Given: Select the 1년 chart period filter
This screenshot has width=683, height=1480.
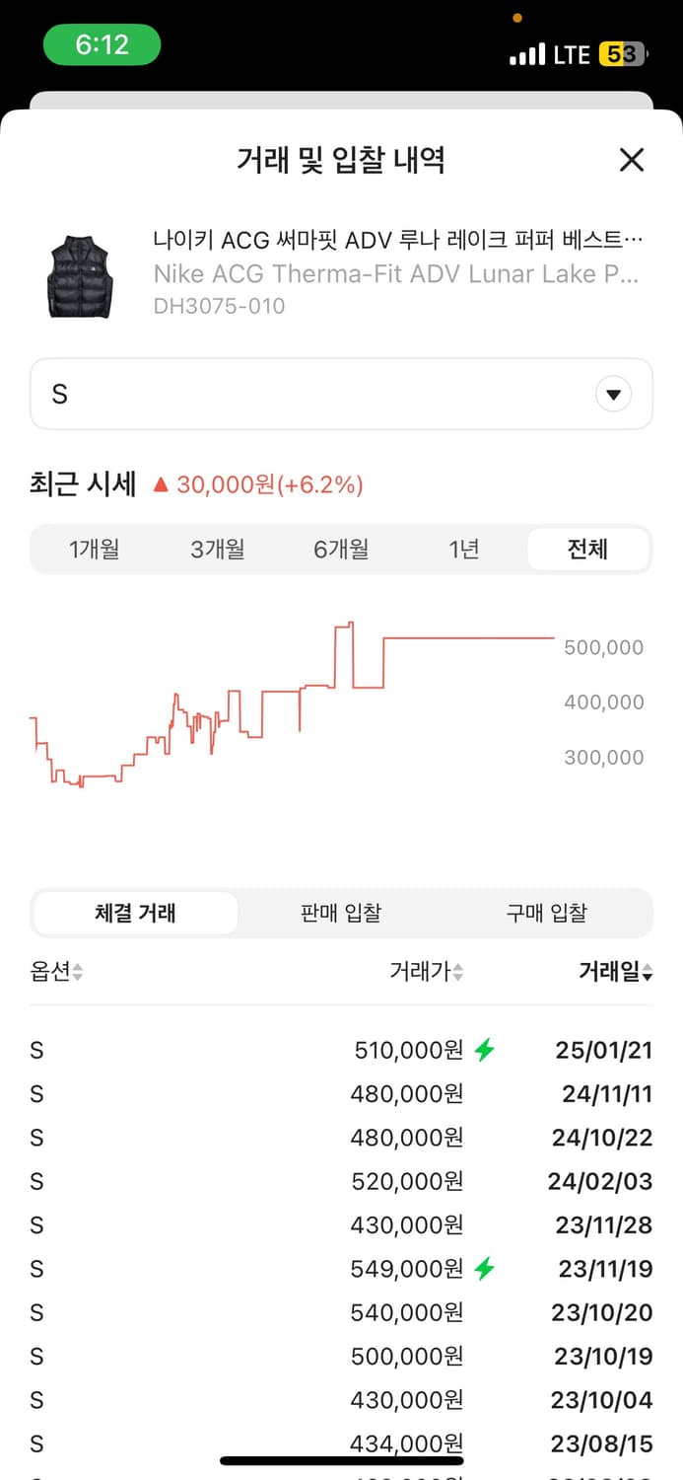Looking at the screenshot, I should click(464, 550).
